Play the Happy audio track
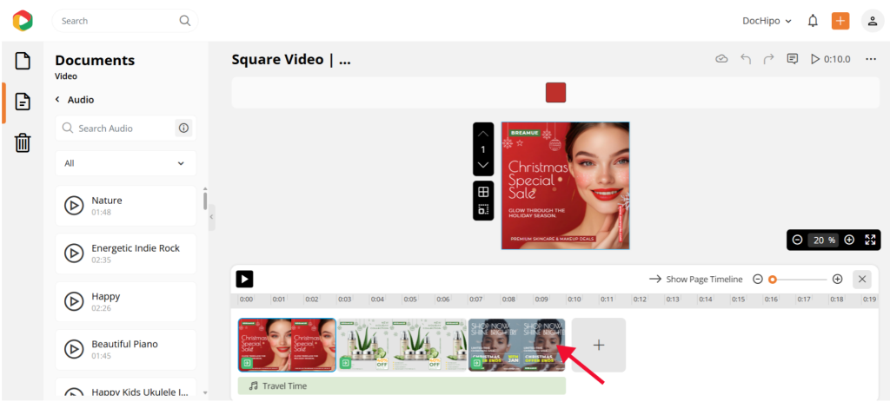This screenshot has width=890, height=402. click(74, 301)
